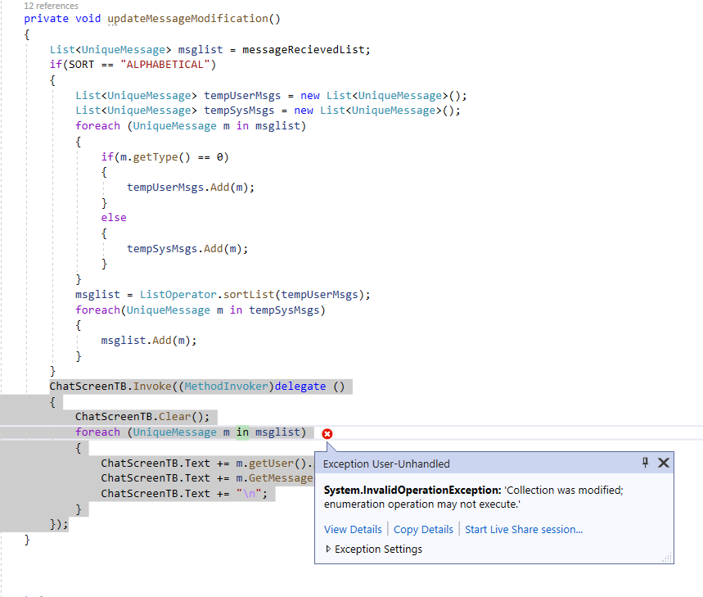This screenshot has width=703, height=597.
Task: Click the popup's resize grip corner
Action: pos(668,558)
